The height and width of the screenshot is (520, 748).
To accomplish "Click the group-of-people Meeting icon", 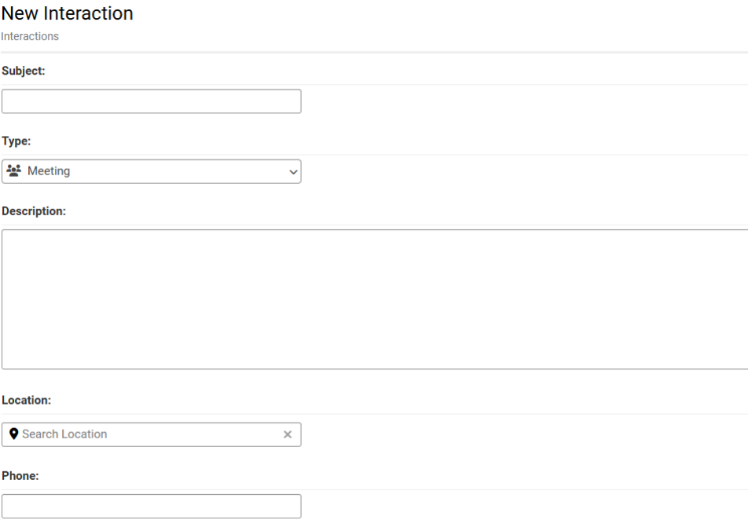I will coord(14,170).
